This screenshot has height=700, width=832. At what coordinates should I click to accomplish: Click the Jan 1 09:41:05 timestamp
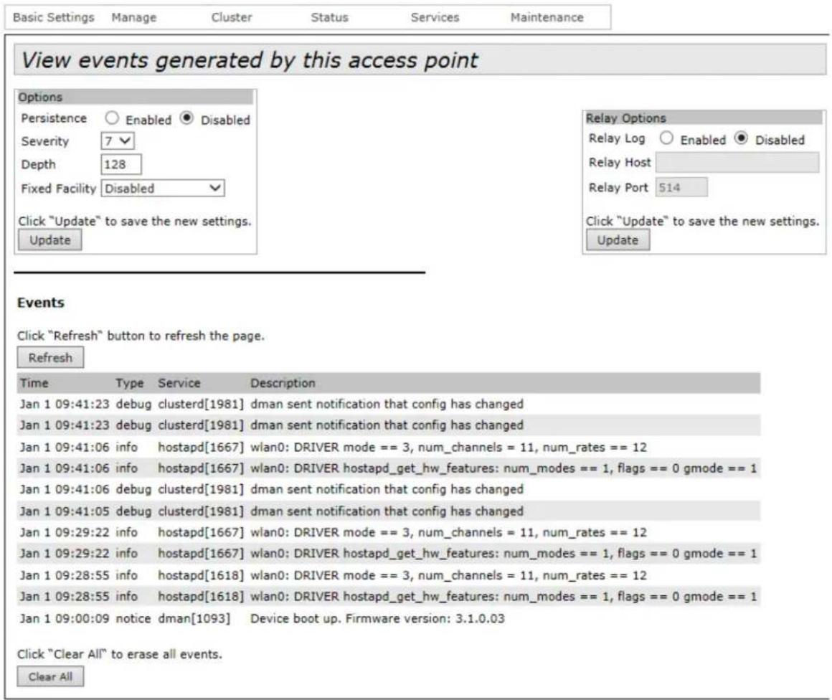click(x=65, y=511)
